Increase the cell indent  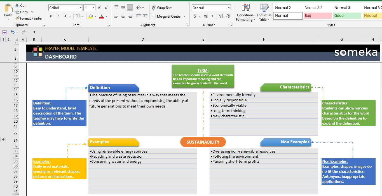(x=145, y=17)
